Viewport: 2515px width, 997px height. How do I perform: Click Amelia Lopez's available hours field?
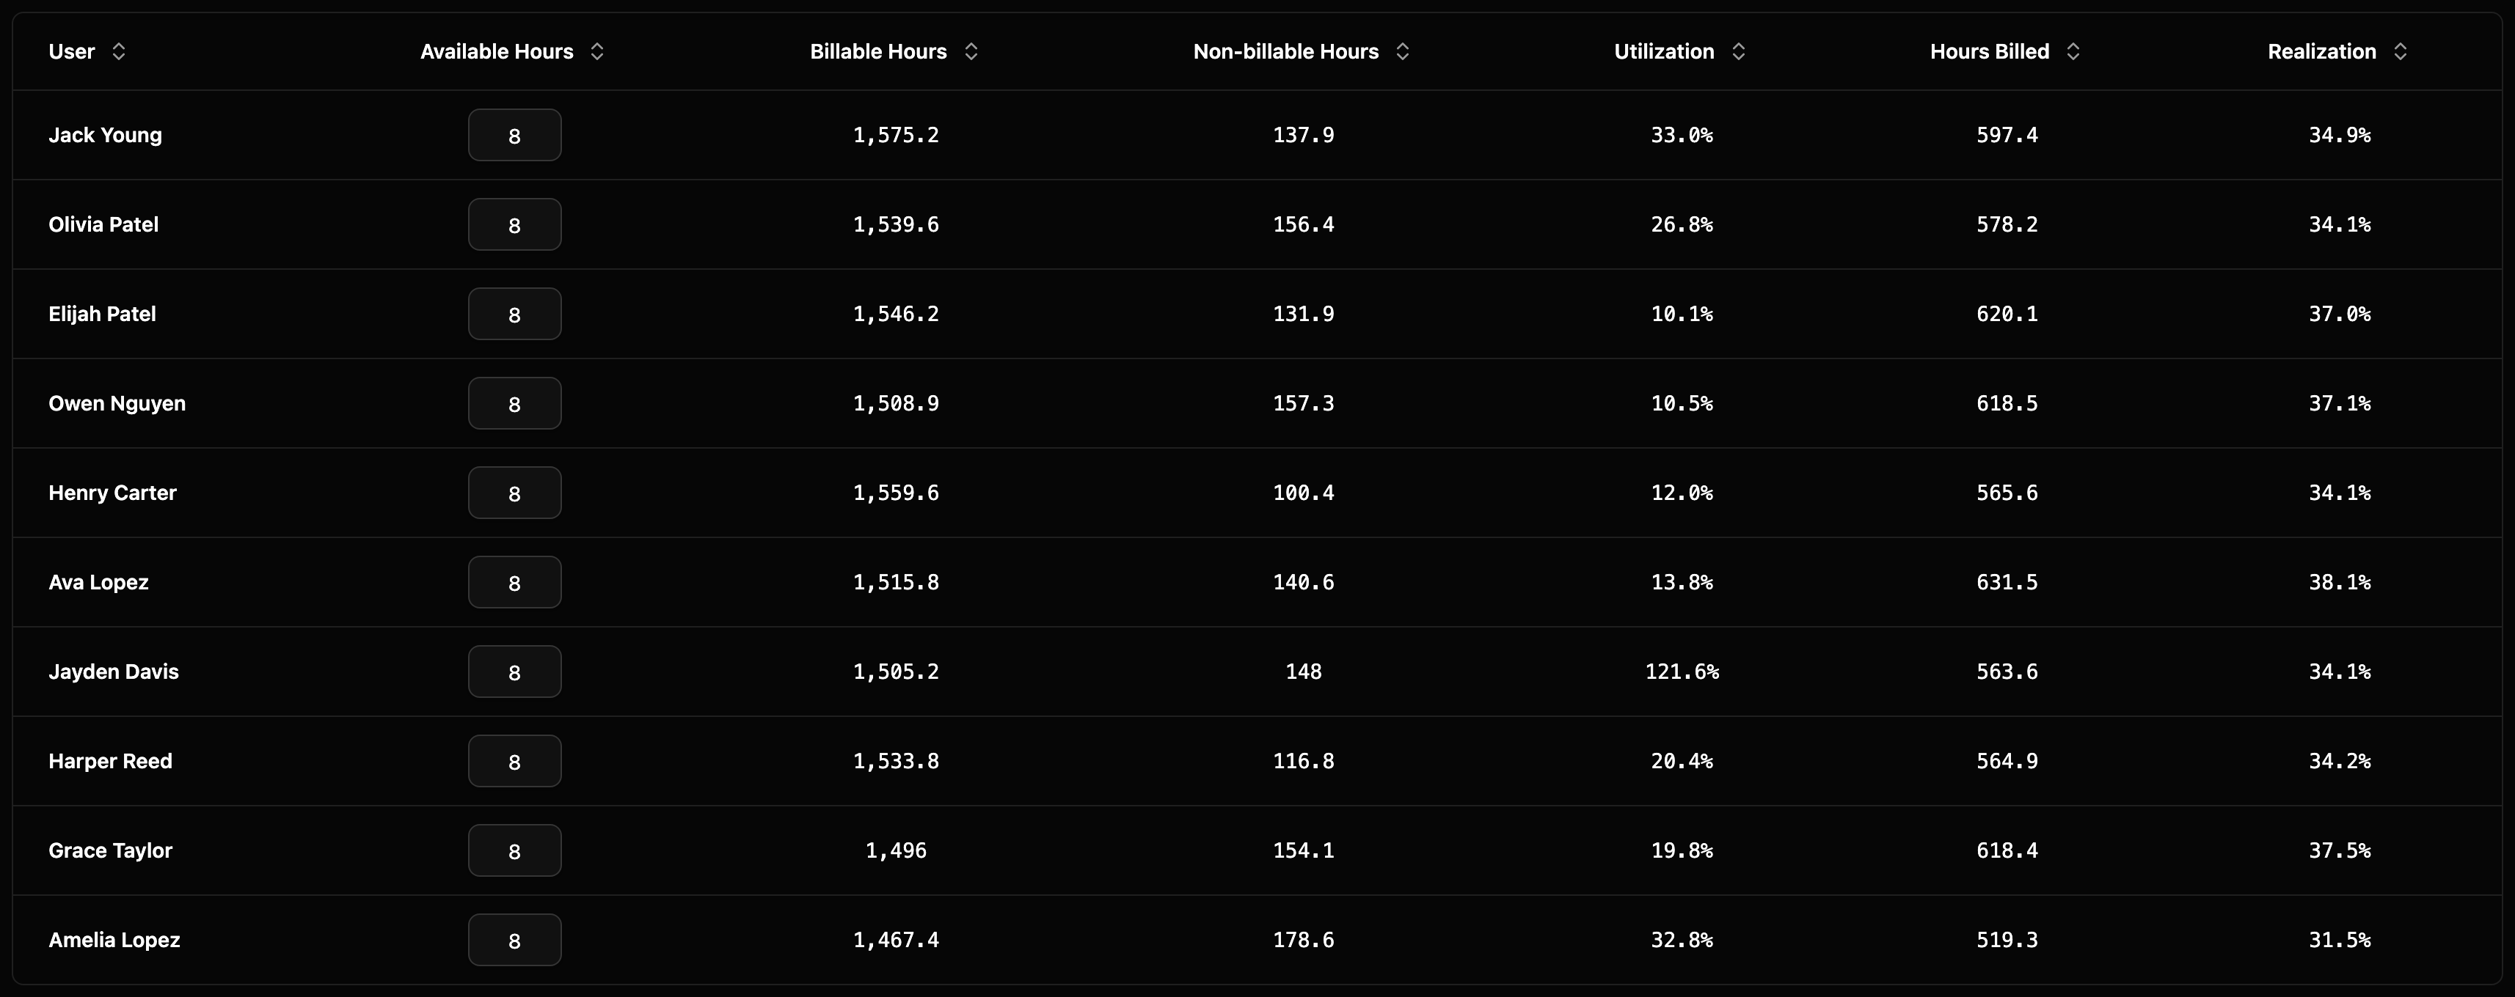(514, 941)
